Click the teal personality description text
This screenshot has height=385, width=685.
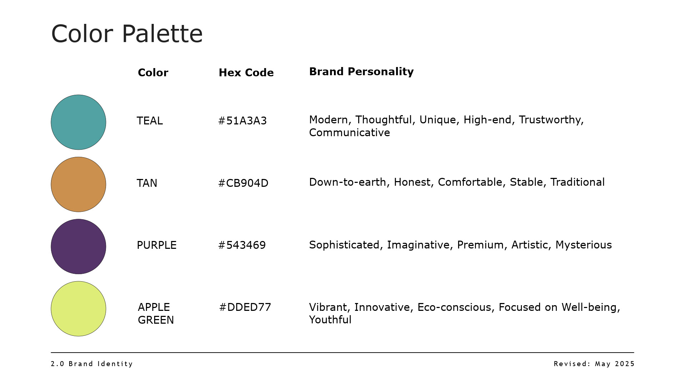click(446, 126)
